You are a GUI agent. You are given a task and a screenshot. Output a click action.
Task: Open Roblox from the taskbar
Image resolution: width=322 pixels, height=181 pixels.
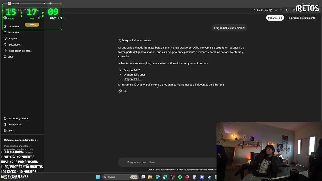(202, 177)
